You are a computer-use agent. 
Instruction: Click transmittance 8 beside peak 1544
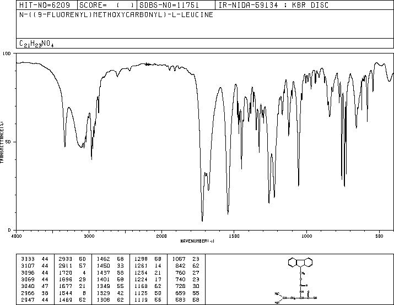(84, 293)
